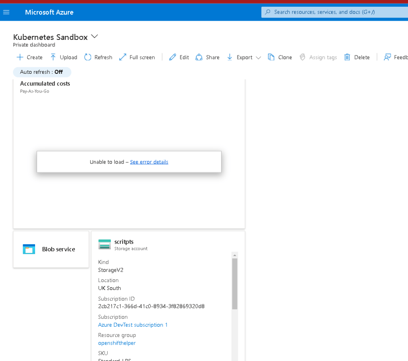Open Azure DevTest subscription 1 link
This screenshot has height=361, width=408.
click(133, 325)
